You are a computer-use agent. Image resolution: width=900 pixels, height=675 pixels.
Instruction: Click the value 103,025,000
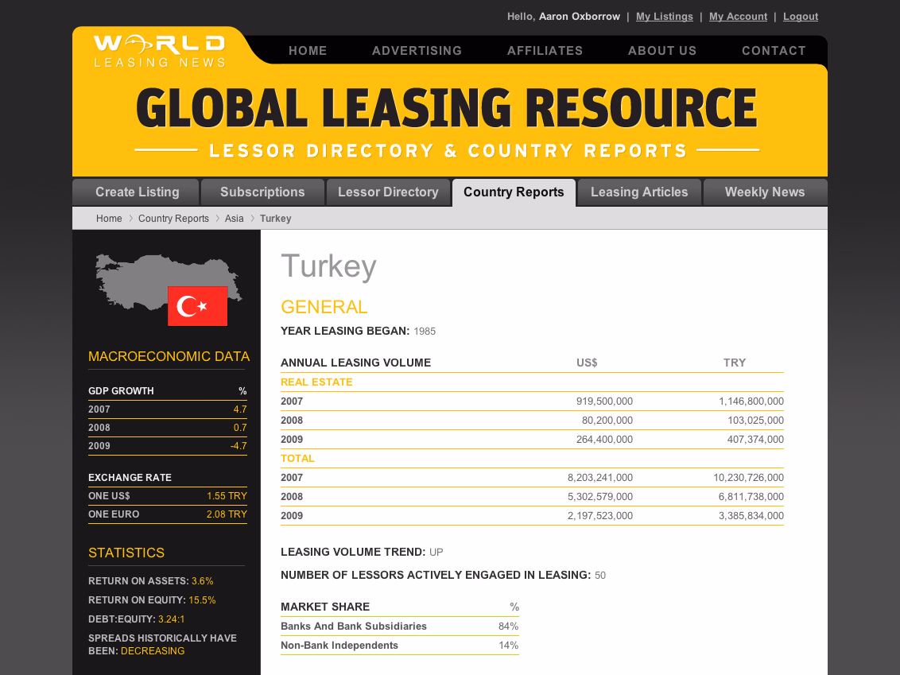point(755,420)
